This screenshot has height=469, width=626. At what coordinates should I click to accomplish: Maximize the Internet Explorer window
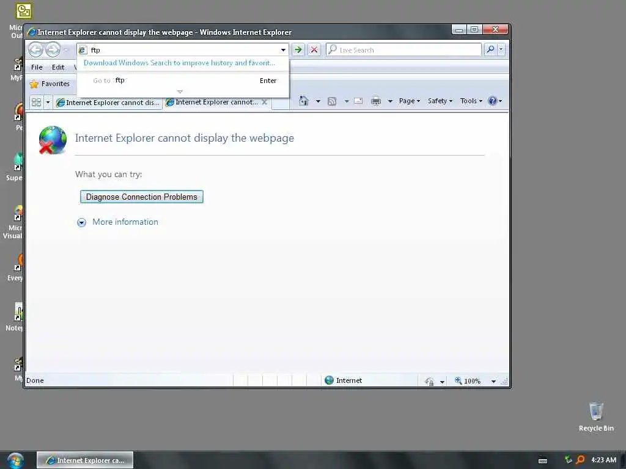(474, 29)
